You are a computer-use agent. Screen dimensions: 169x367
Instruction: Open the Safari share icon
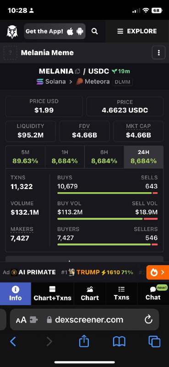click(84, 341)
